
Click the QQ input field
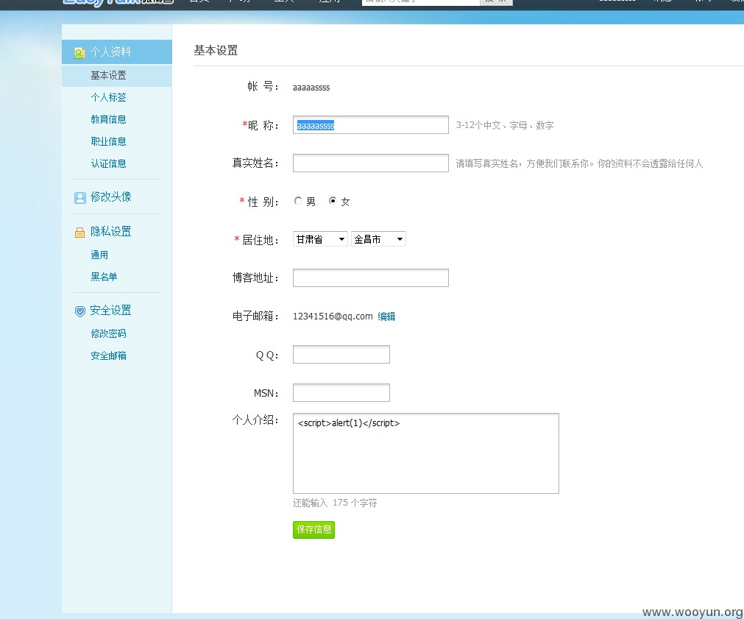(341, 355)
